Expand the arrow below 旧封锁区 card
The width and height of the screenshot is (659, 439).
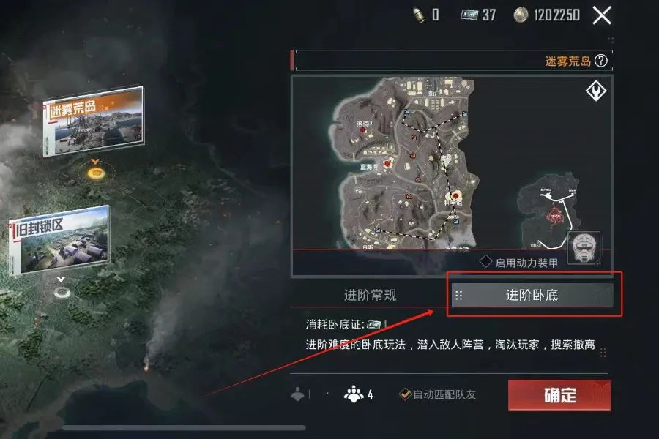(62, 279)
